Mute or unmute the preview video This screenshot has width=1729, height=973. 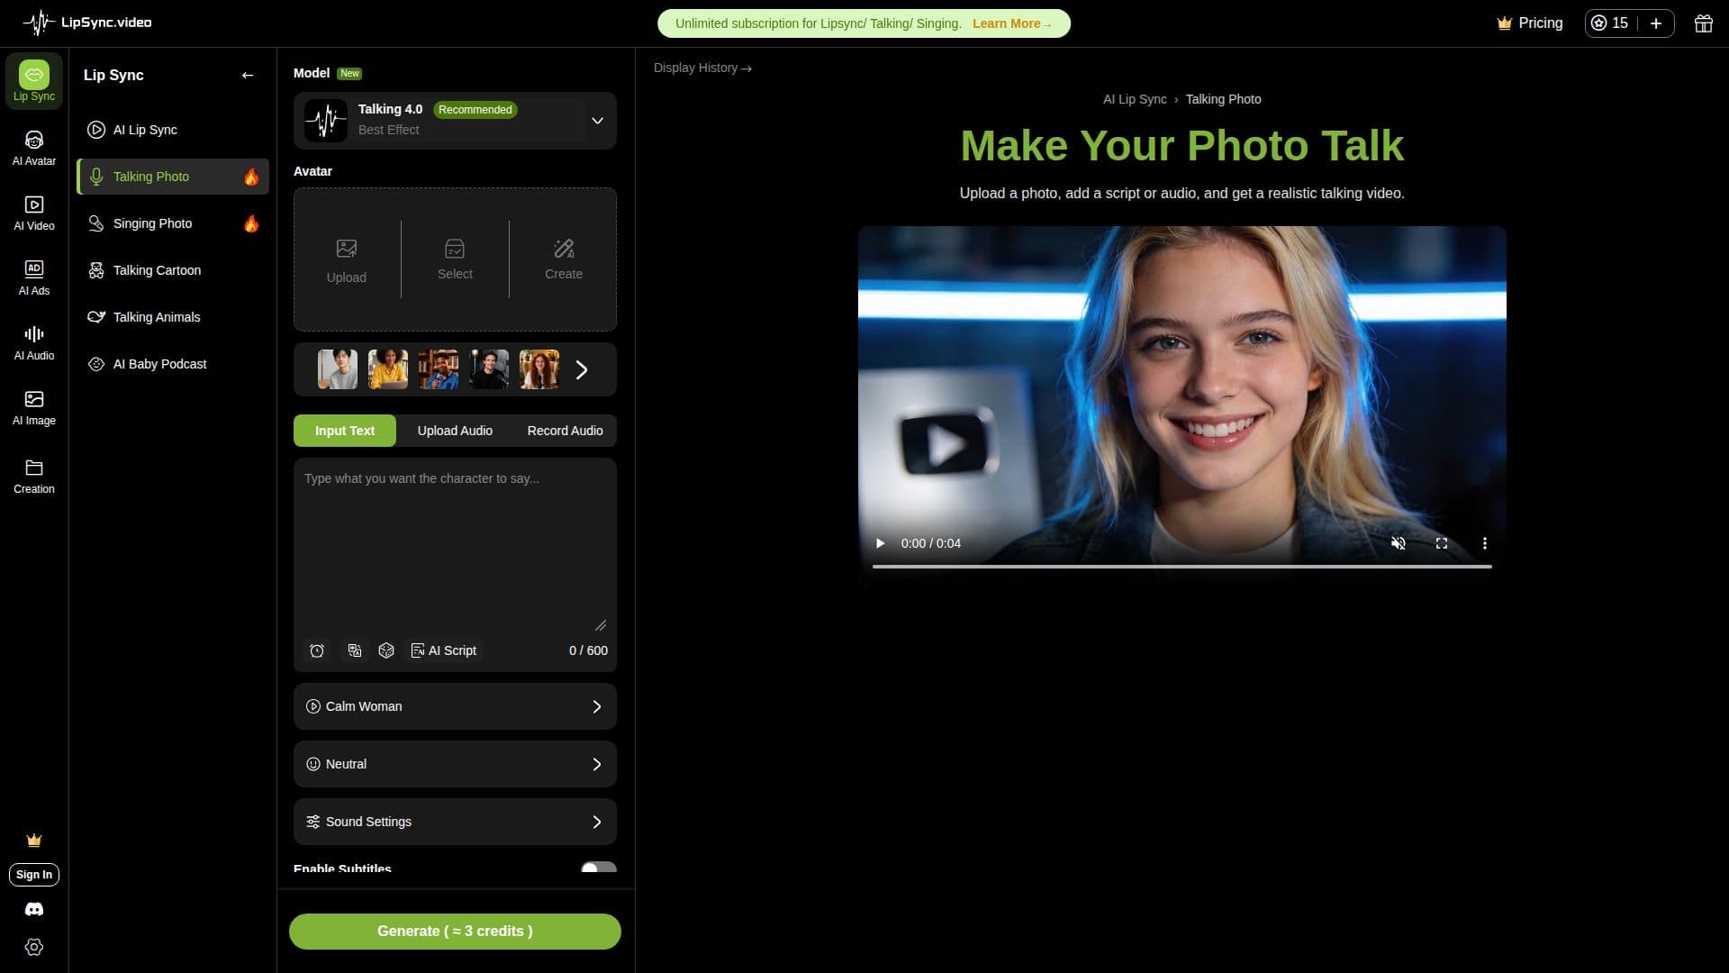[1398, 543]
